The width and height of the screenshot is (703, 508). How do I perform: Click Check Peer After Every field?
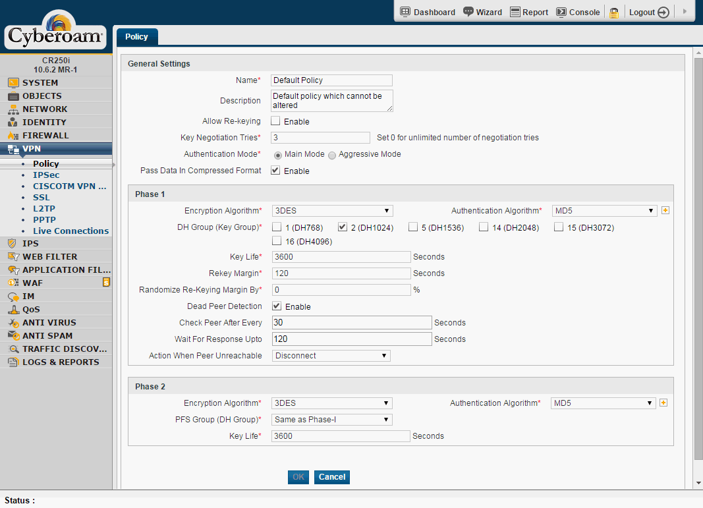[352, 323]
